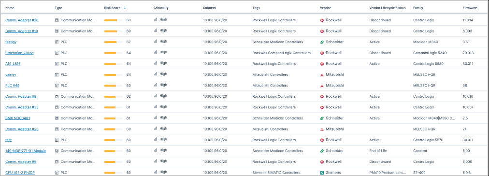The height and width of the screenshot is (176, 489).
Task: Click the Family column header
Action: click(418, 8)
